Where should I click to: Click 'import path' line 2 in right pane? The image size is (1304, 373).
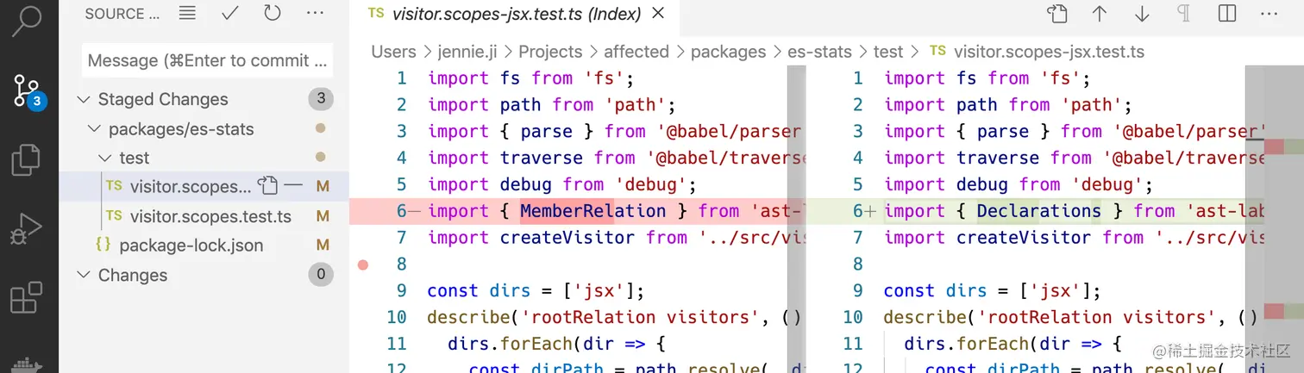tap(1007, 105)
